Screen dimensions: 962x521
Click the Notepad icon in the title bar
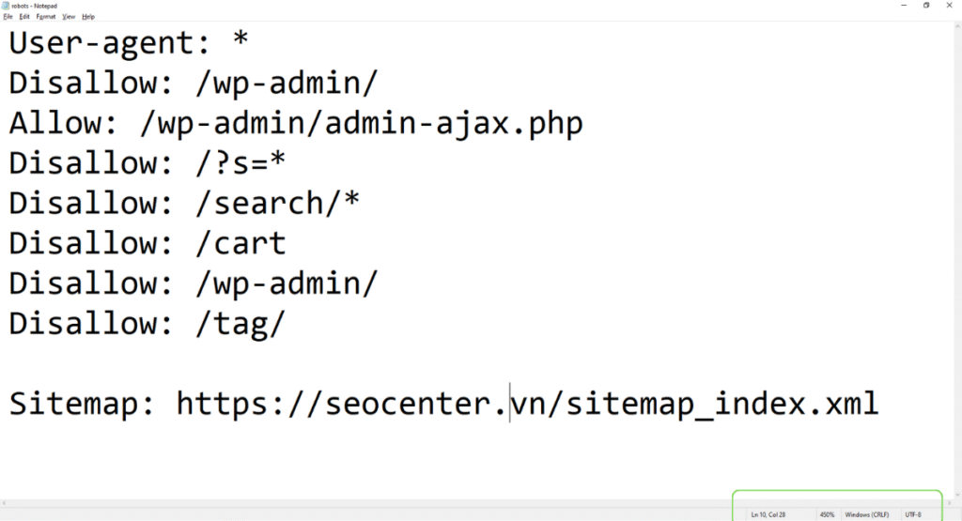coord(6,5)
